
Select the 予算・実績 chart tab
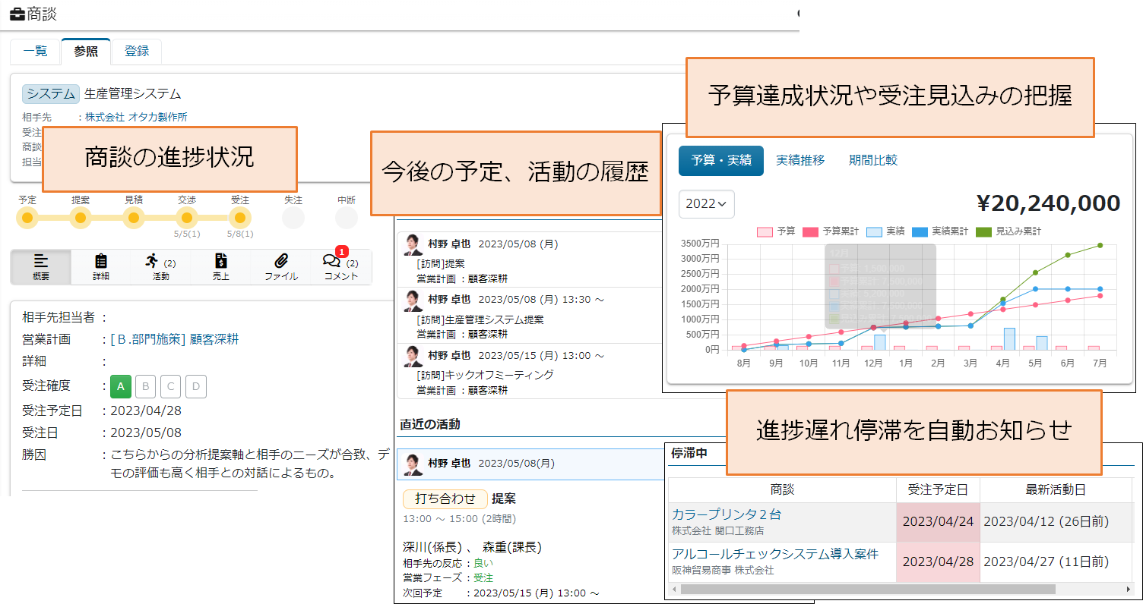click(x=721, y=160)
